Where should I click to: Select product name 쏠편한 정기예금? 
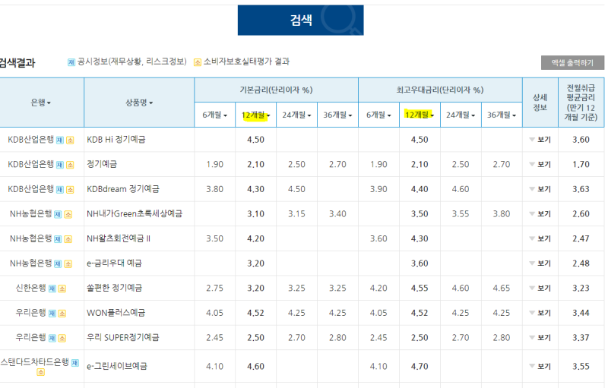tap(114, 288)
